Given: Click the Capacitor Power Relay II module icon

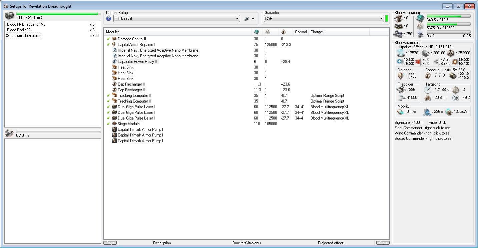Looking at the screenshot, I should (x=114, y=62).
